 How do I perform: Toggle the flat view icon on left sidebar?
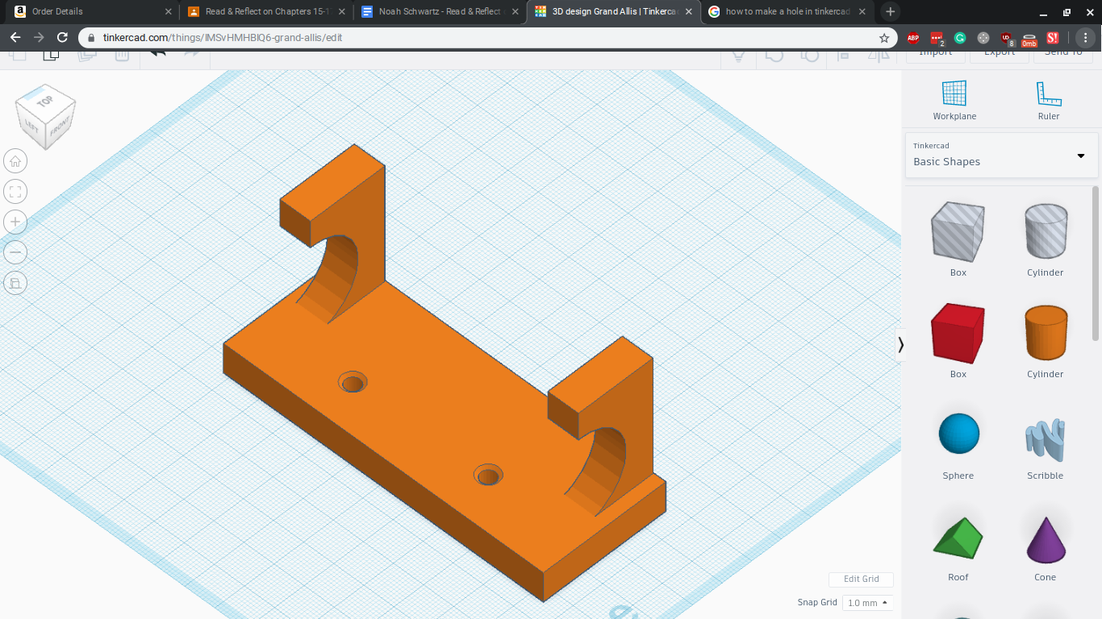(15, 283)
